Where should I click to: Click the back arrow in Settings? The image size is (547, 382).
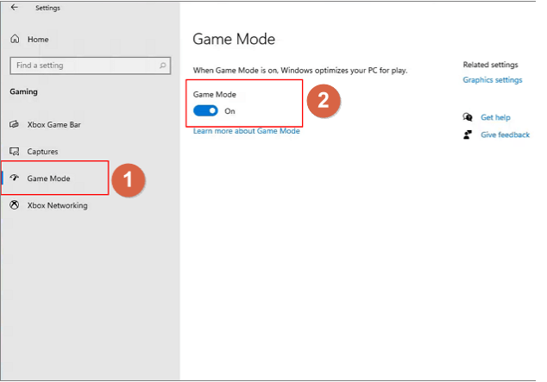tap(15, 7)
